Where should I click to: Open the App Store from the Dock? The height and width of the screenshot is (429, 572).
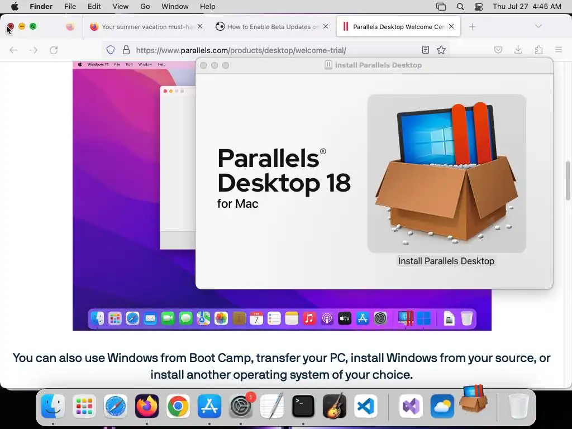(209, 406)
